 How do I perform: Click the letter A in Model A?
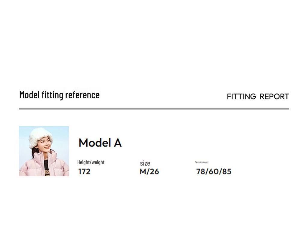pos(118,143)
